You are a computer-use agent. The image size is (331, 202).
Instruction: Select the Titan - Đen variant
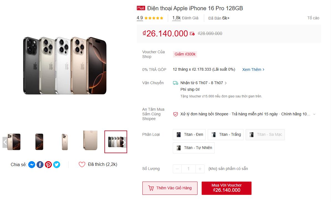coord(189,134)
